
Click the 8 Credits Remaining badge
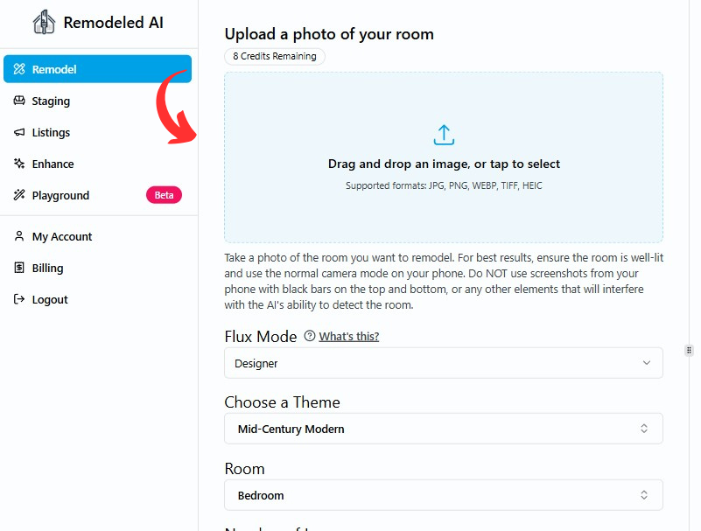275,56
